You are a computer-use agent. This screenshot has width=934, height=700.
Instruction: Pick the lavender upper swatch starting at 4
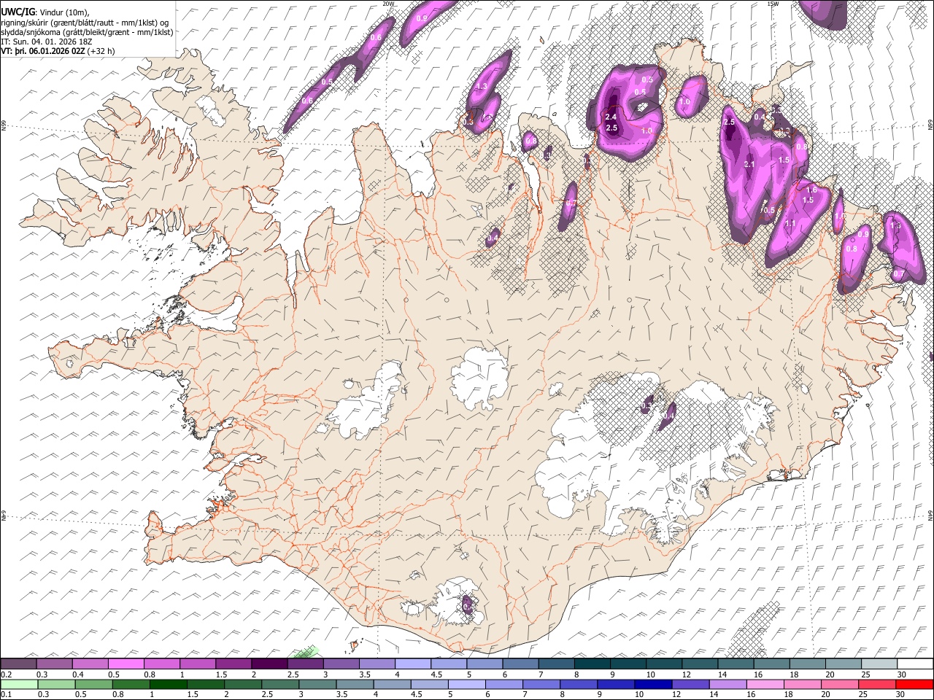[413, 664]
